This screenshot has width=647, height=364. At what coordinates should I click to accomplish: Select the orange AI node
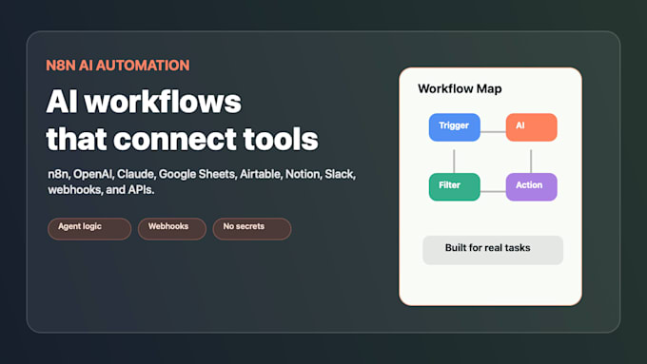[x=532, y=127]
